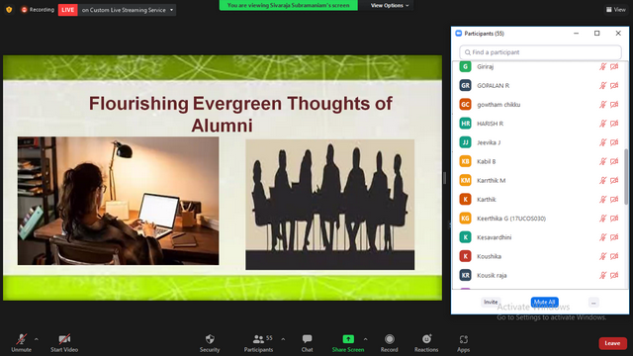The width and height of the screenshot is (633, 356).
Task: Click the green 'You are viewing' screen banner
Action: (x=288, y=5)
